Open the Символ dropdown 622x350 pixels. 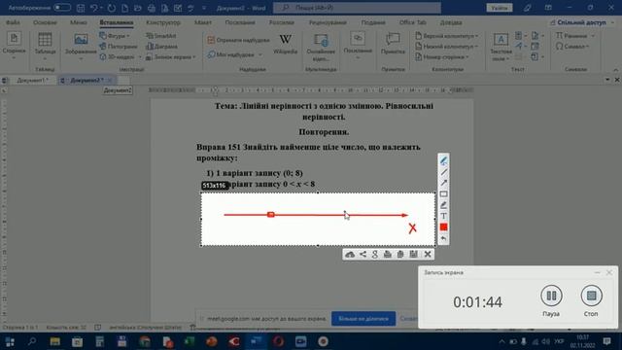pos(572,47)
